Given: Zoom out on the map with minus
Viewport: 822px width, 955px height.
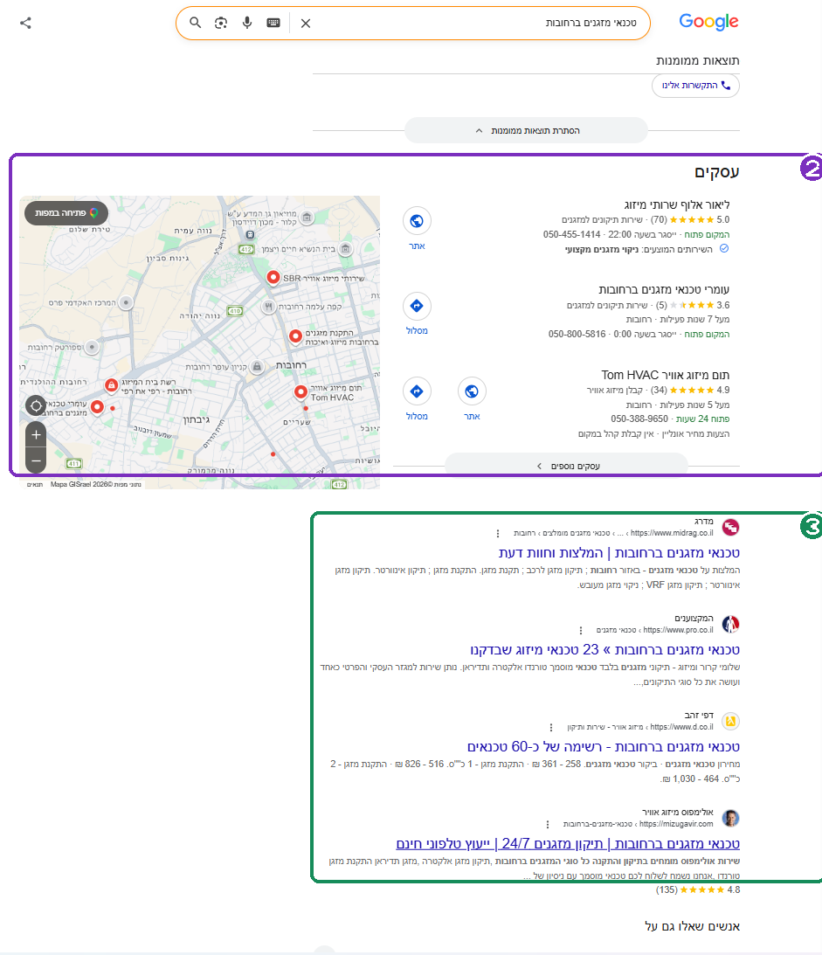Looking at the screenshot, I should click(36, 460).
